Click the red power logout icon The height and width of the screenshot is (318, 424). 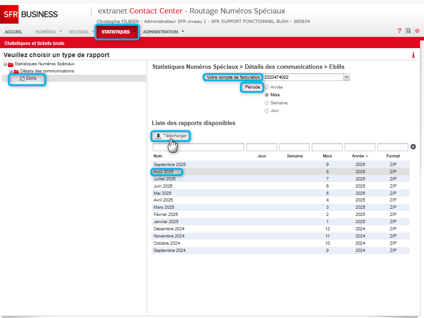click(417, 31)
